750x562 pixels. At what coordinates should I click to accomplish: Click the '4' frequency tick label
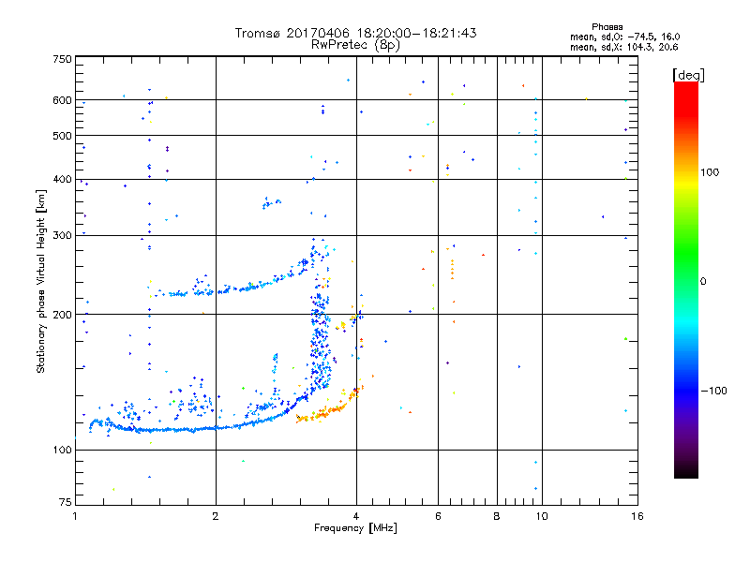tap(356, 516)
